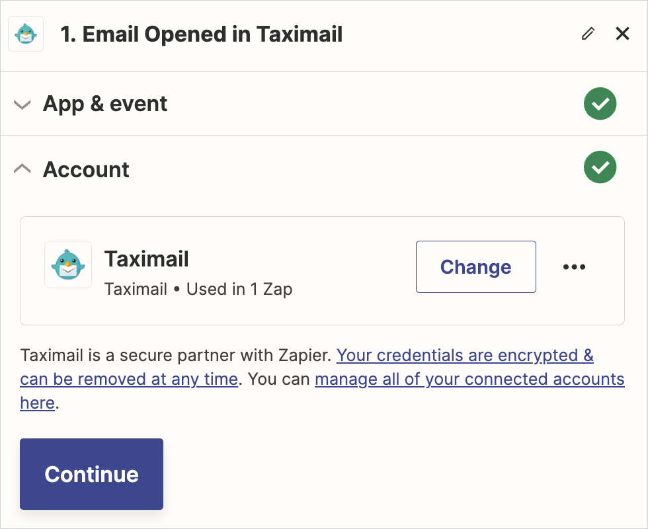Click the Taximail bird icon in step header
The width and height of the screenshot is (648, 529).
pyautogui.click(x=26, y=34)
